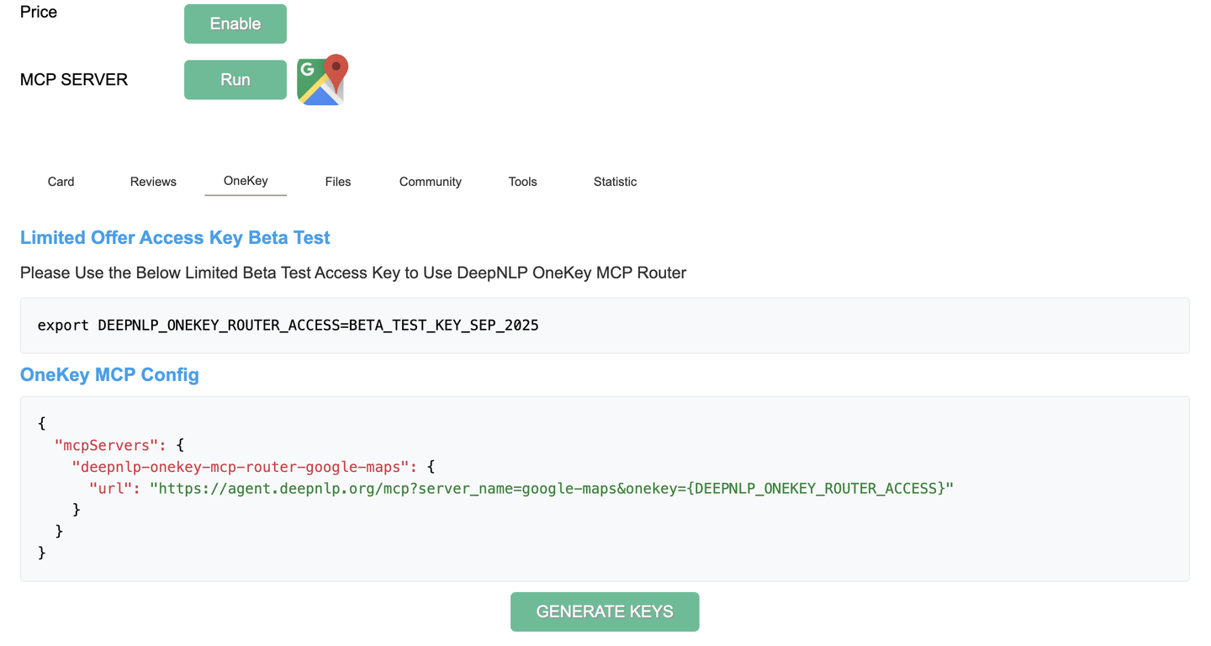
Task: Click the 'Please Use the Below Limited Beta' sentence
Action: click(353, 273)
